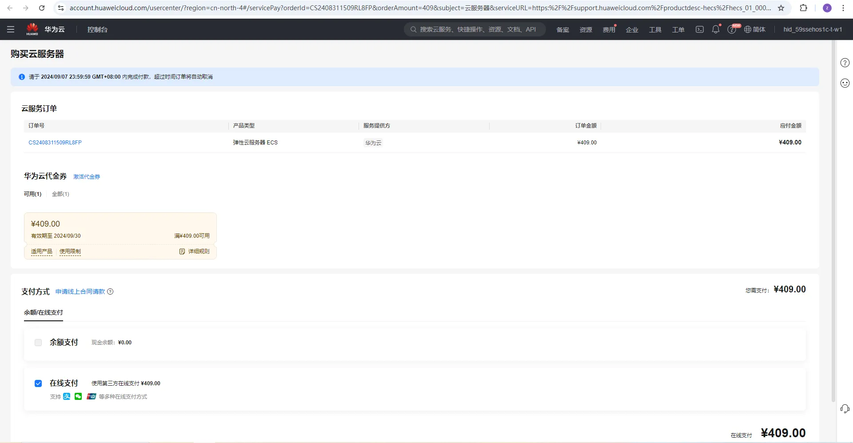This screenshot has height=443, width=853.
Task: Click the 华为云 service provider tag
Action: coord(373,143)
